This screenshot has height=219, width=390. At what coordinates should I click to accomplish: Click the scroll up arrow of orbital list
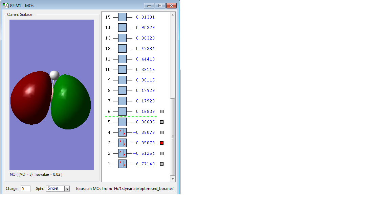[173, 15]
